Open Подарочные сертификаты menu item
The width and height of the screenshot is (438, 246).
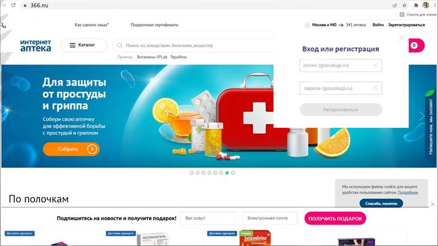[154, 25]
